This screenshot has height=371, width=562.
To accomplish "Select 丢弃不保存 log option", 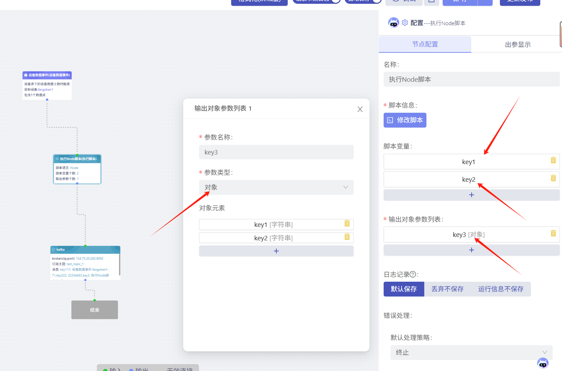I will [x=447, y=289].
